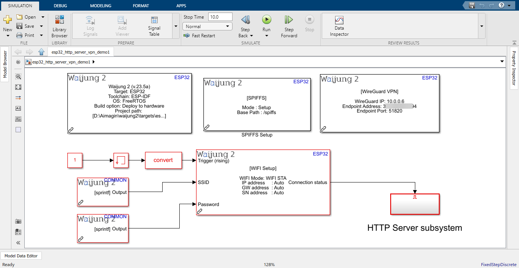This screenshot has height=268, width=519.
Task: Toggle Fast Restart option
Action: pos(199,36)
